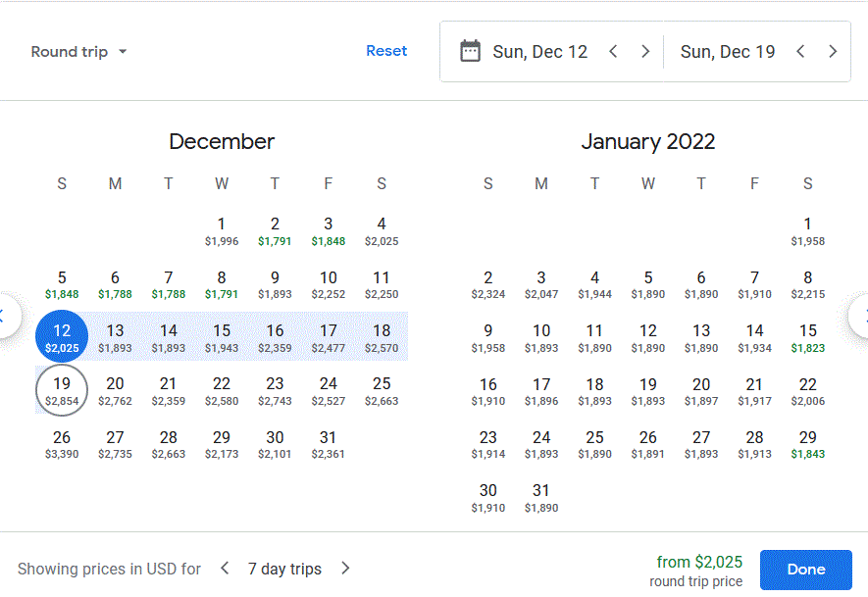This screenshot has width=868, height=597.
Task: Move departure date back one day
Action: (613, 52)
